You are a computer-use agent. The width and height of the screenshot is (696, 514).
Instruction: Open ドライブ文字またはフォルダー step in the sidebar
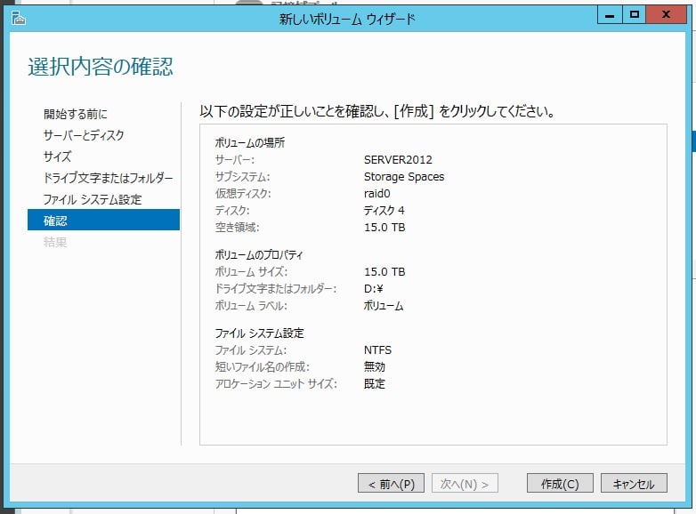(109, 178)
